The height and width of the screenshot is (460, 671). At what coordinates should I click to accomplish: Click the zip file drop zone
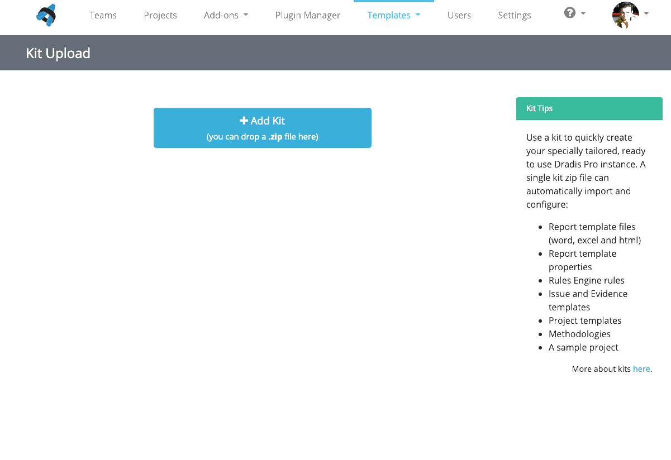coord(262,136)
